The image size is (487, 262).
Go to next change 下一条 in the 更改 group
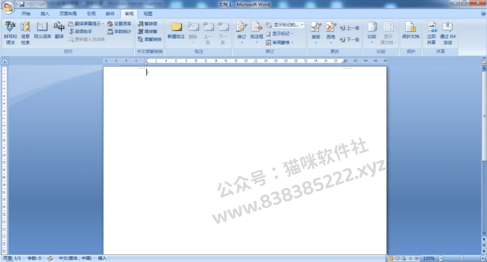350,39
